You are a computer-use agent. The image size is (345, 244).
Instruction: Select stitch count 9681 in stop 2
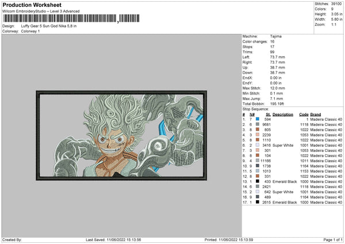point(266,124)
